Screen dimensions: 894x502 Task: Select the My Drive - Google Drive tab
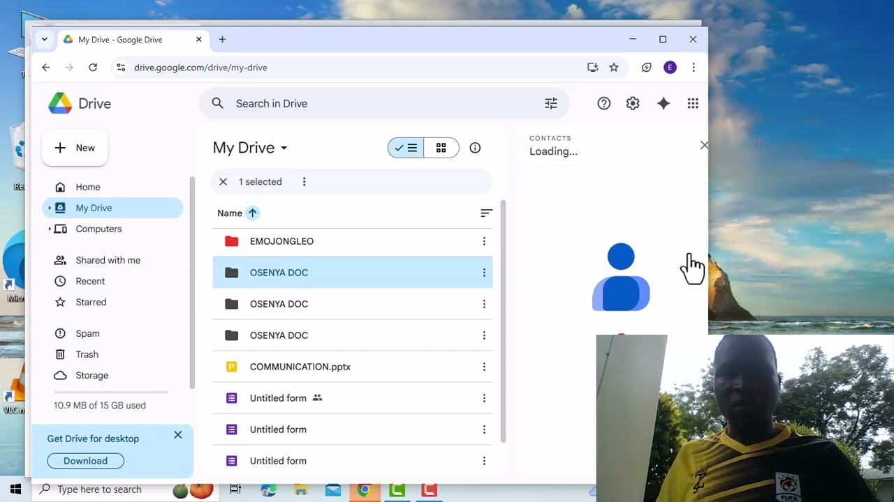(133, 40)
